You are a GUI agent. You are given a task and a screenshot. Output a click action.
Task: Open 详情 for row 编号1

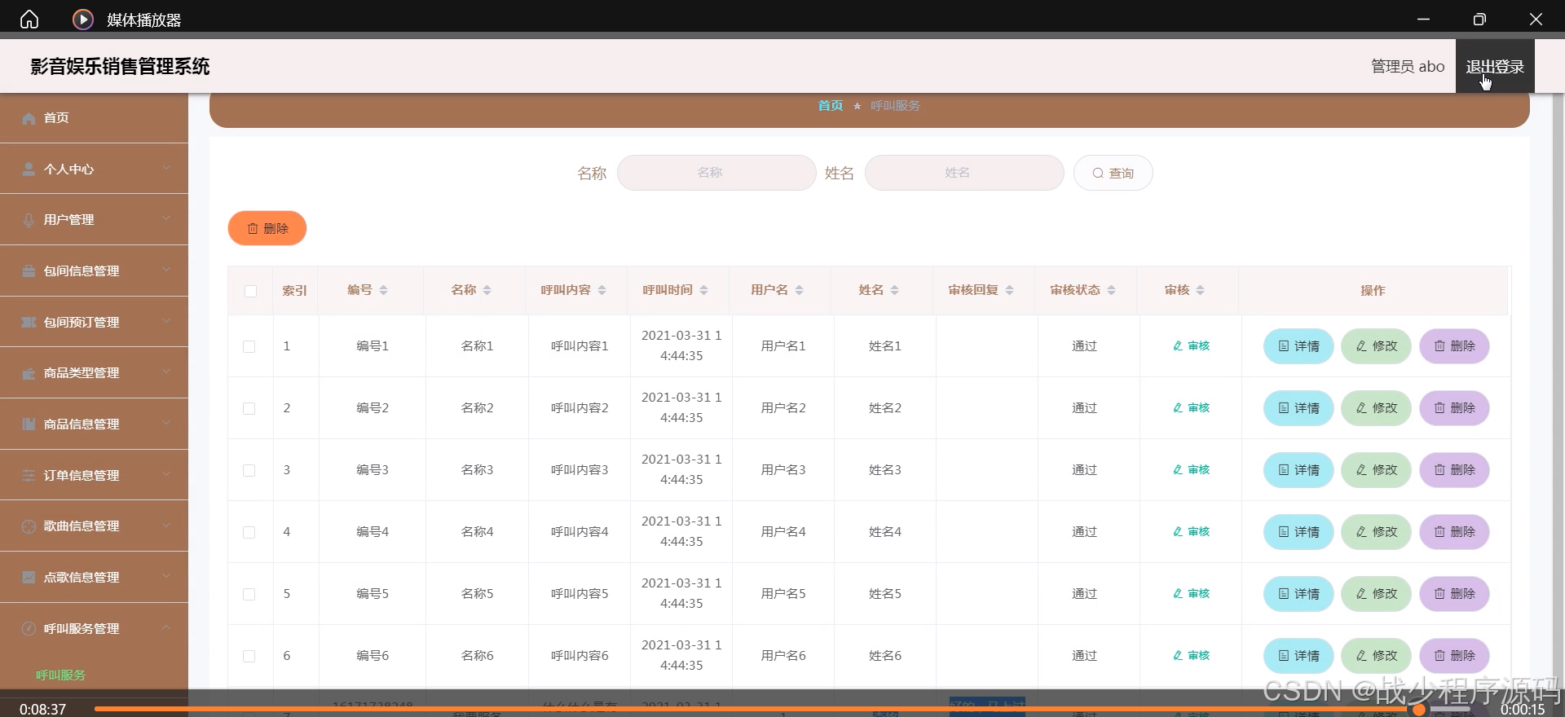click(1298, 346)
